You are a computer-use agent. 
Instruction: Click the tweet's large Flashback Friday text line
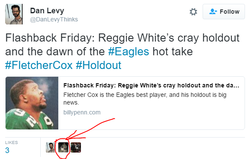122,38
